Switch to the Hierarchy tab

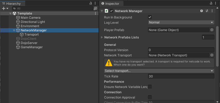point(13,3)
